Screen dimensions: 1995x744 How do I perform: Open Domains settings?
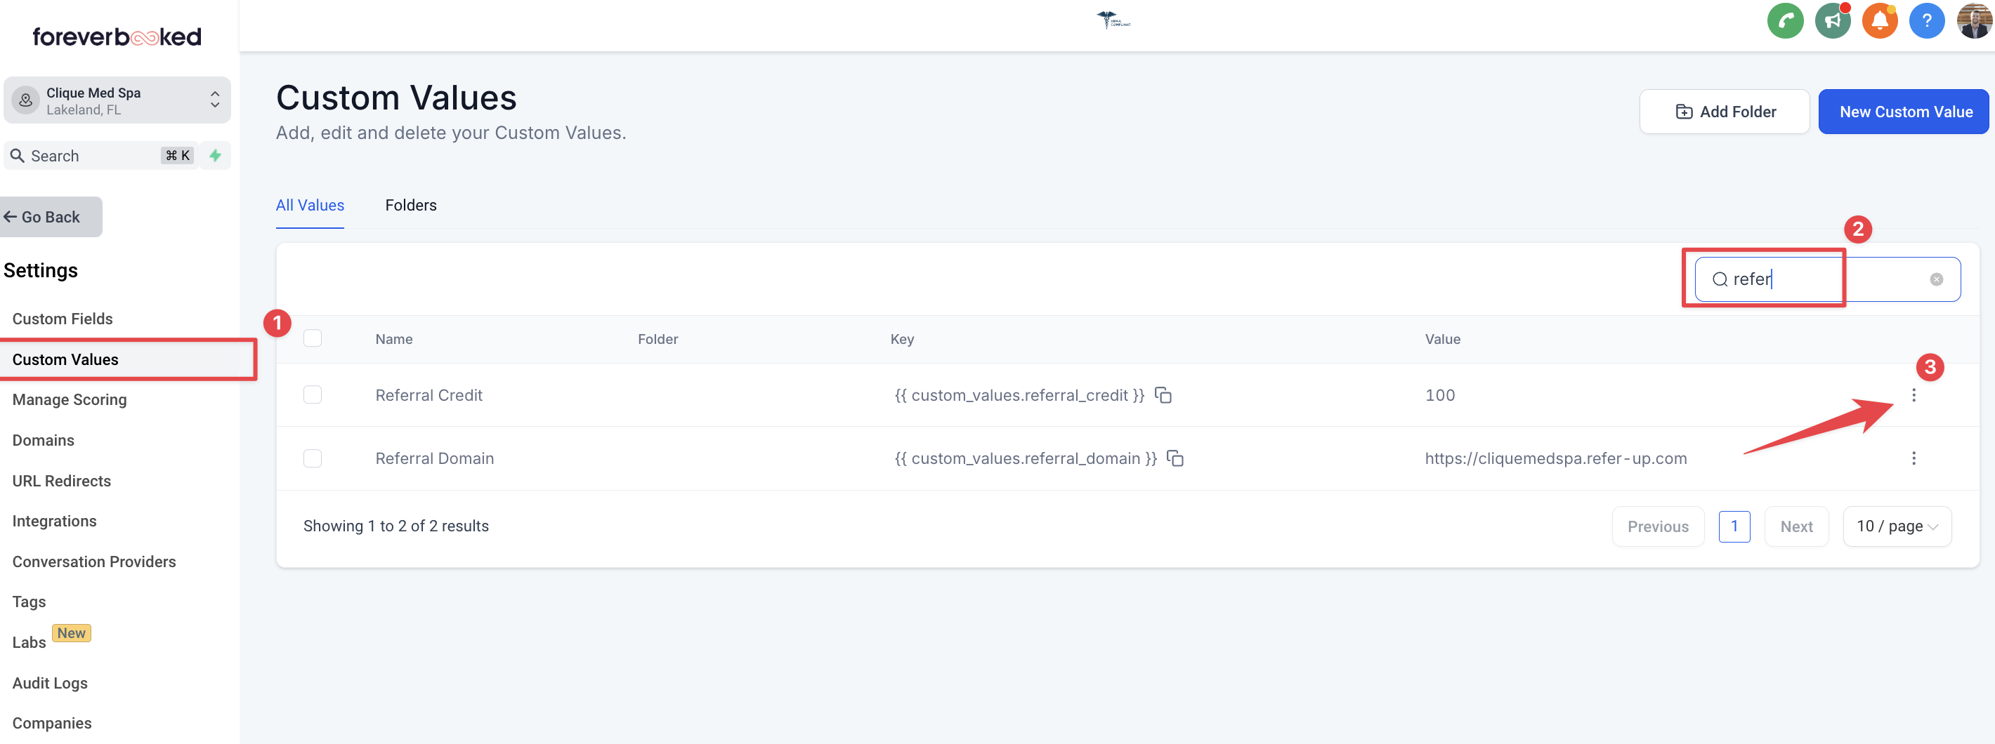click(44, 441)
